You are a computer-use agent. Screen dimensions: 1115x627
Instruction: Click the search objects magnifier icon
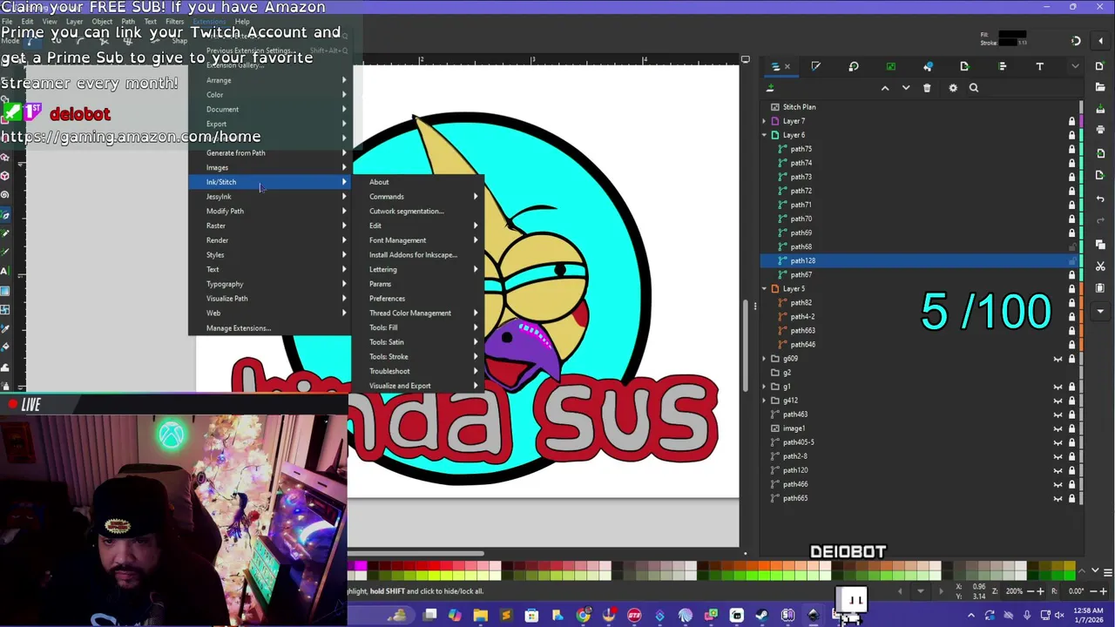click(974, 88)
